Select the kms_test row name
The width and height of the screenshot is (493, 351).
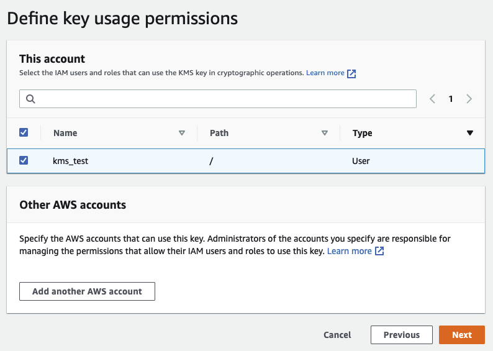71,161
